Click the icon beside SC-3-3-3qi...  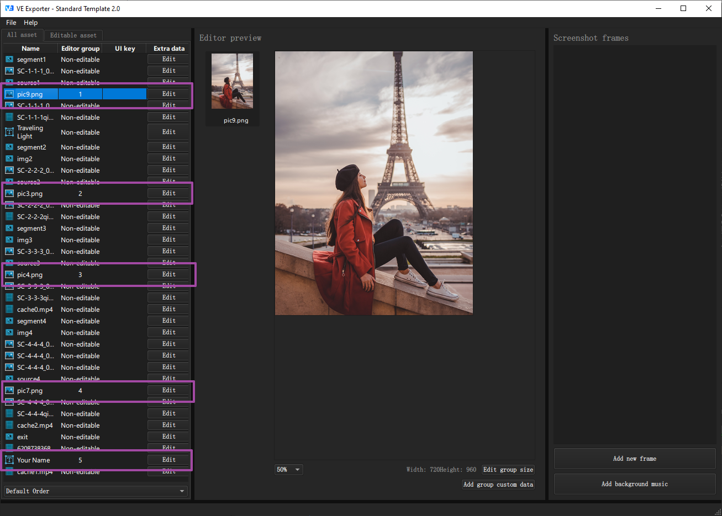pyautogui.click(x=9, y=298)
